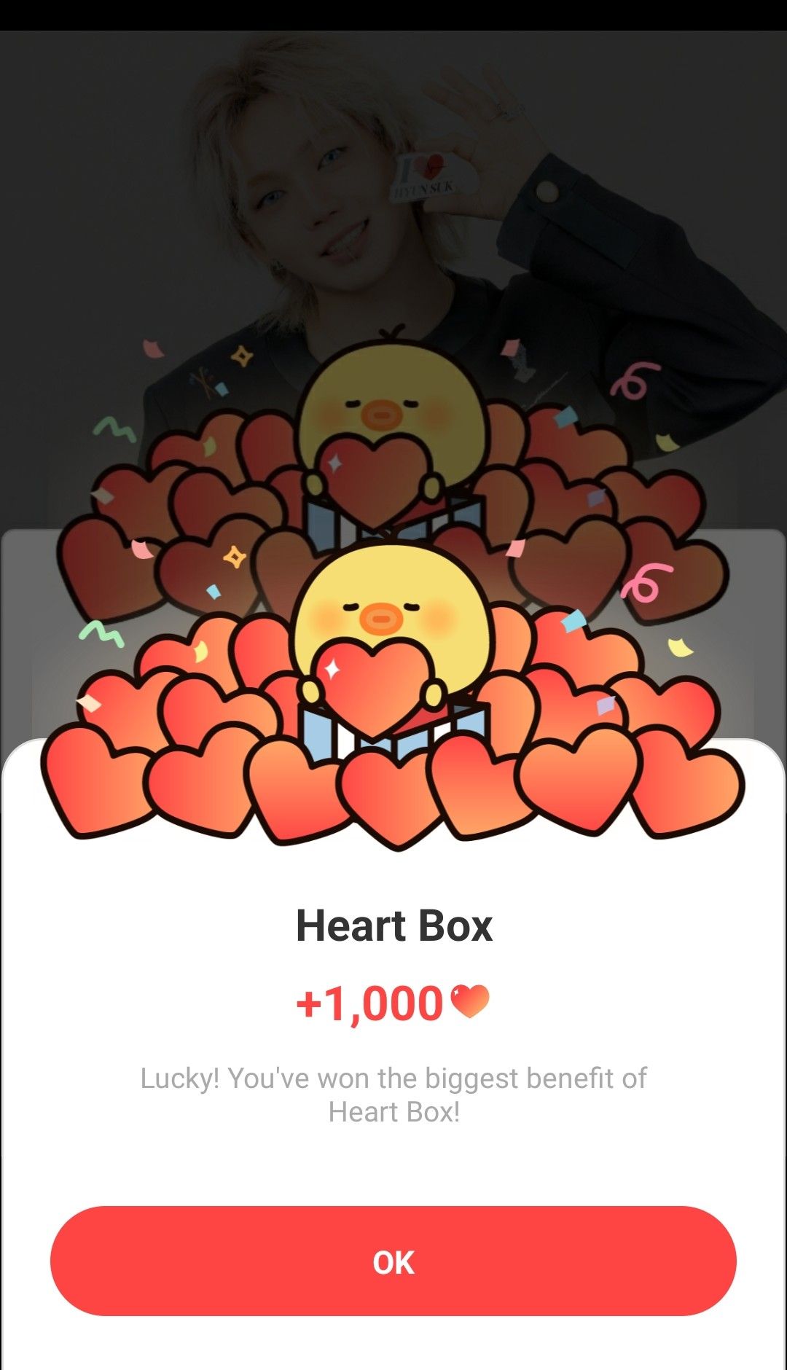This screenshot has height=1370, width=787.
Task: Tap the 'Lucky! You've won' message text
Action: (393, 1095)
